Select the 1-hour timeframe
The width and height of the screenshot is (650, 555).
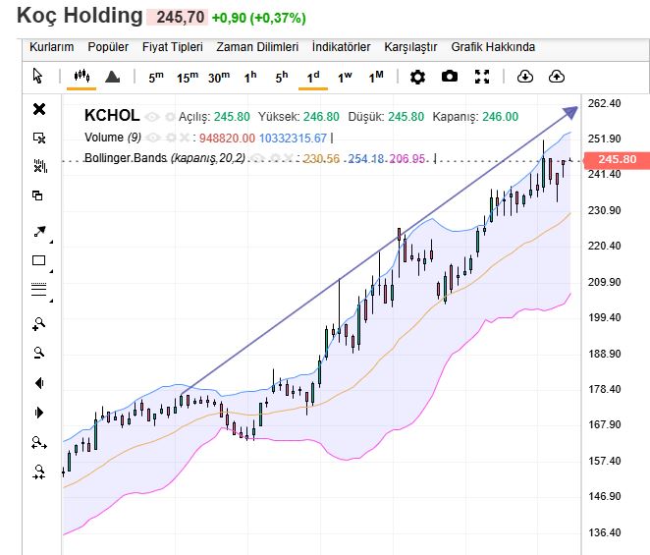[250, 78]
